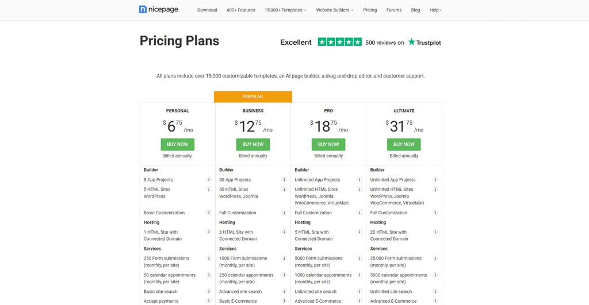Image resolution: width=589 pixels, height=305 pixels.
Task: Click the Trustpilot logo
Action: (424, 42)
